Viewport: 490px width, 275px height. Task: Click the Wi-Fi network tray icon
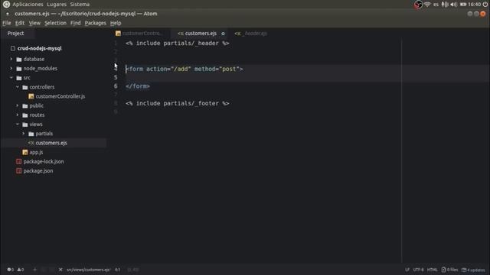point(427,5)
